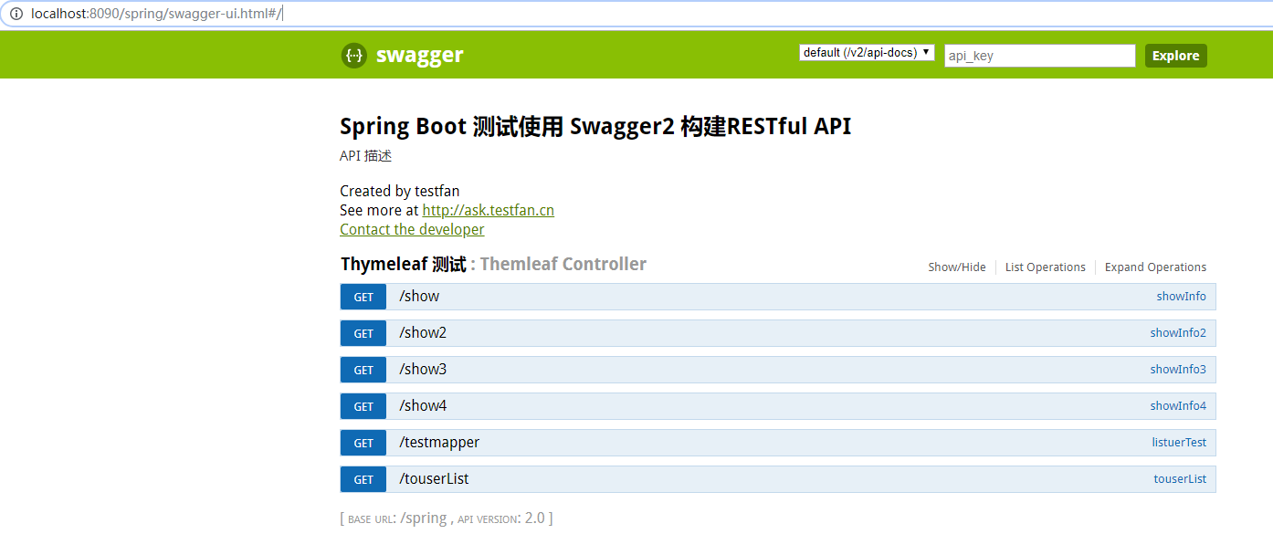
Task: Click the 'Created by testfan' text
Action: pos(400,191)
